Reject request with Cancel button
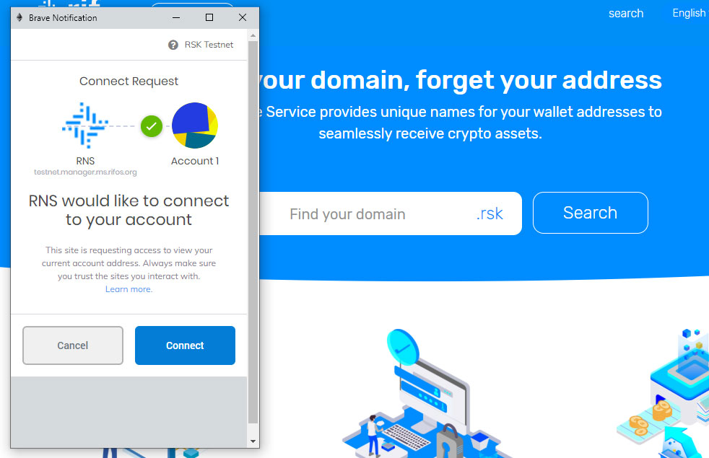 click(73, 345)
